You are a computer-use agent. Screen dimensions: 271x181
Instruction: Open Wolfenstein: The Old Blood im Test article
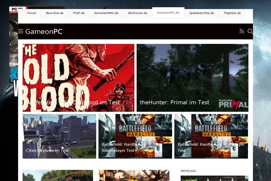(79, 78)
